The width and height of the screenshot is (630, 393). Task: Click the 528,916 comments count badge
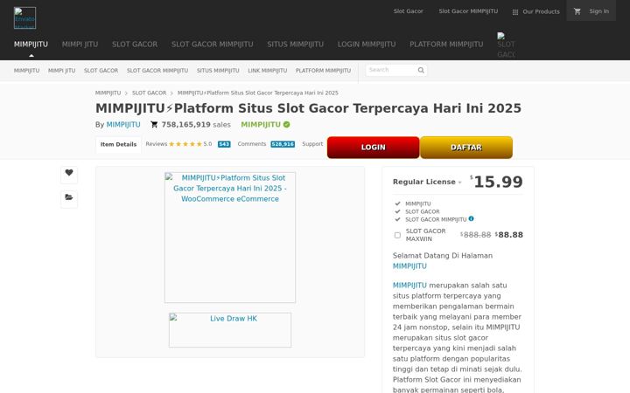283,144
